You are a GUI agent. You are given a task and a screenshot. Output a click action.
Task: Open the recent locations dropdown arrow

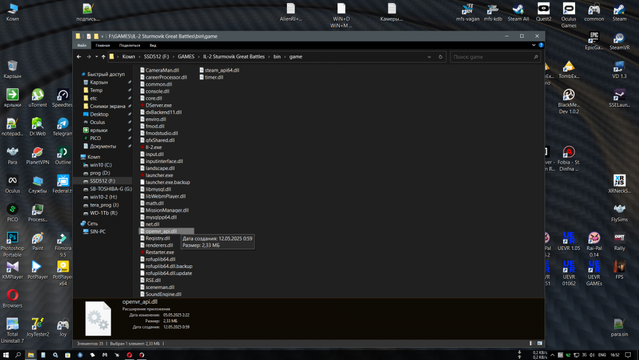pos(95,57)
